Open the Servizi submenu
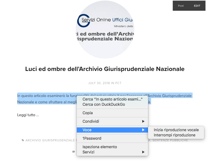The width and height of the screenshot is (208, 166). click(112, 152)
